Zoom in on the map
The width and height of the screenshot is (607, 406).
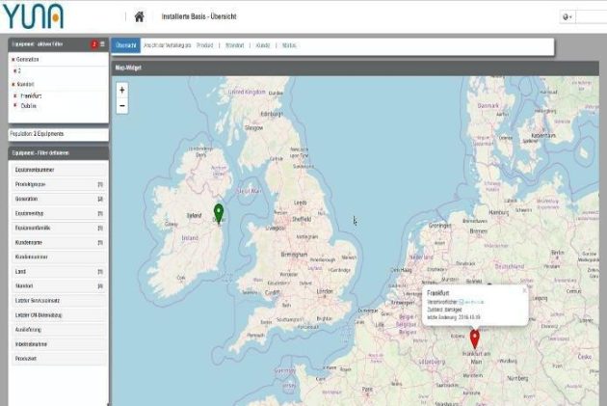coord(121,90)
